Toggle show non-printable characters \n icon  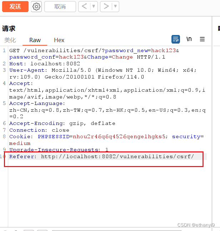point(189,39)
